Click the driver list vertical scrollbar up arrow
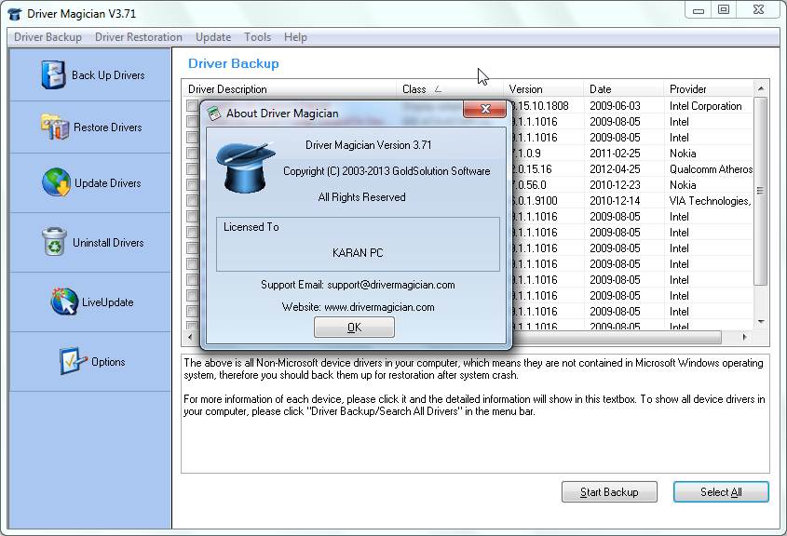 [x=761, y=88]
